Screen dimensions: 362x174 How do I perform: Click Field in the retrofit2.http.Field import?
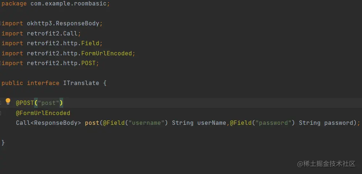tap(90, 43)
